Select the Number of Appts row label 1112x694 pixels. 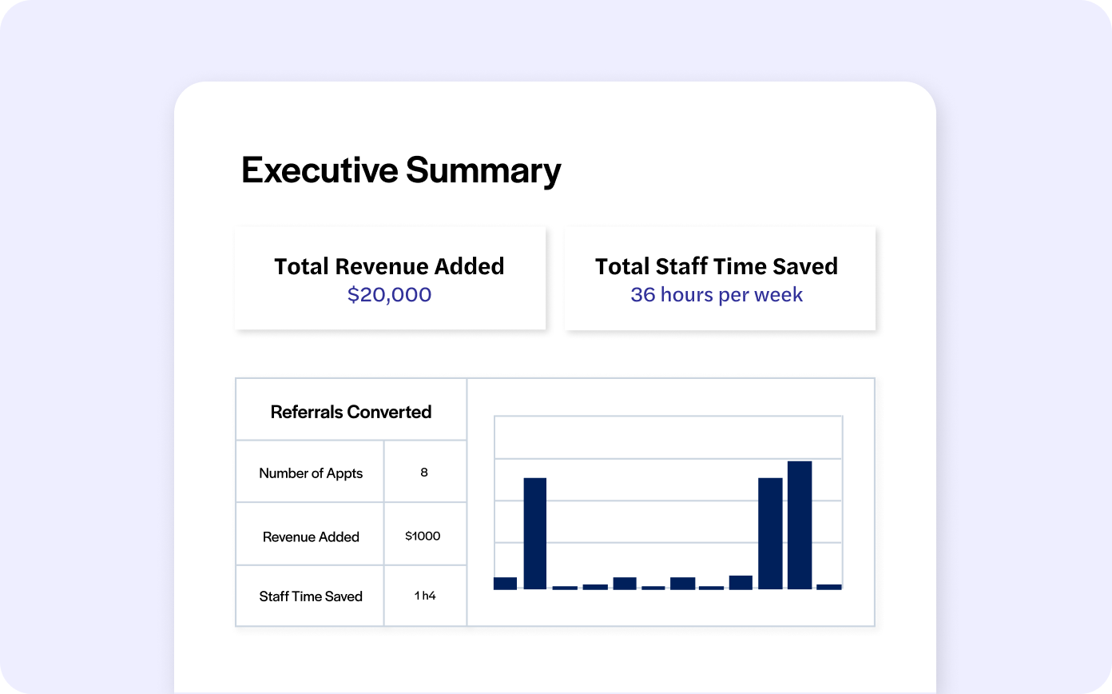coord(311,473)
